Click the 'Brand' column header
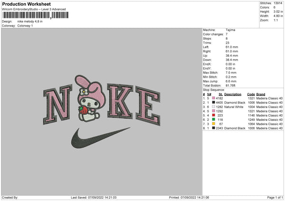 [261, 94]
